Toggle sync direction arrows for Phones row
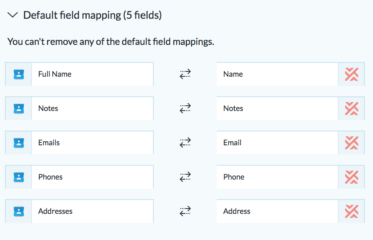Image resolution: width=373 pixels, height=240 pixels. click(x=185, y=177)
